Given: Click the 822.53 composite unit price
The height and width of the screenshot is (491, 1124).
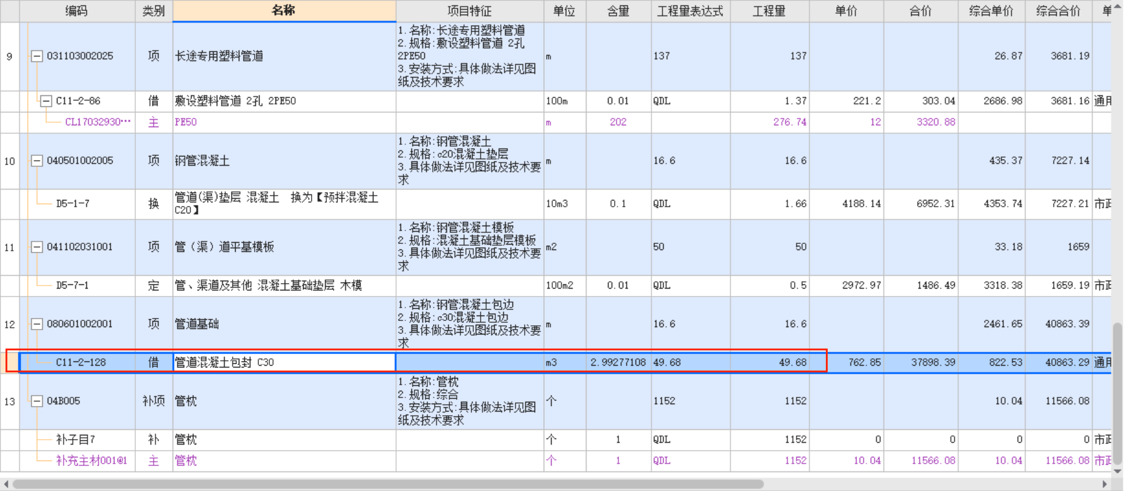Looking at the screenshot, I should (991, 363).
